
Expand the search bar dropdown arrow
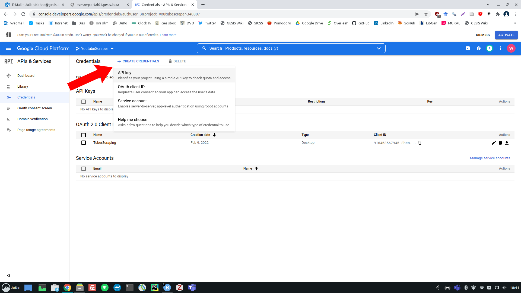click(379, 48)
